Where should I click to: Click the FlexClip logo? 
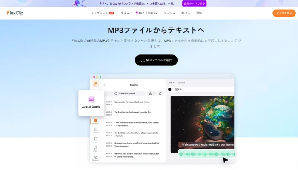coord(15,13)
